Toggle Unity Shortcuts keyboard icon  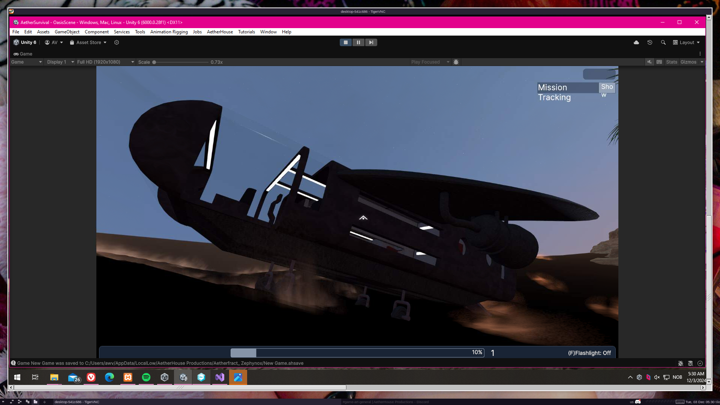point(659,62)
